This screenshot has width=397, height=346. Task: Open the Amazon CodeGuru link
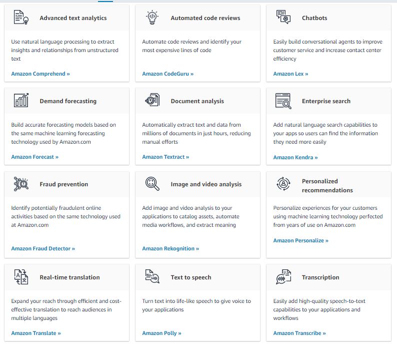point(167,74)
